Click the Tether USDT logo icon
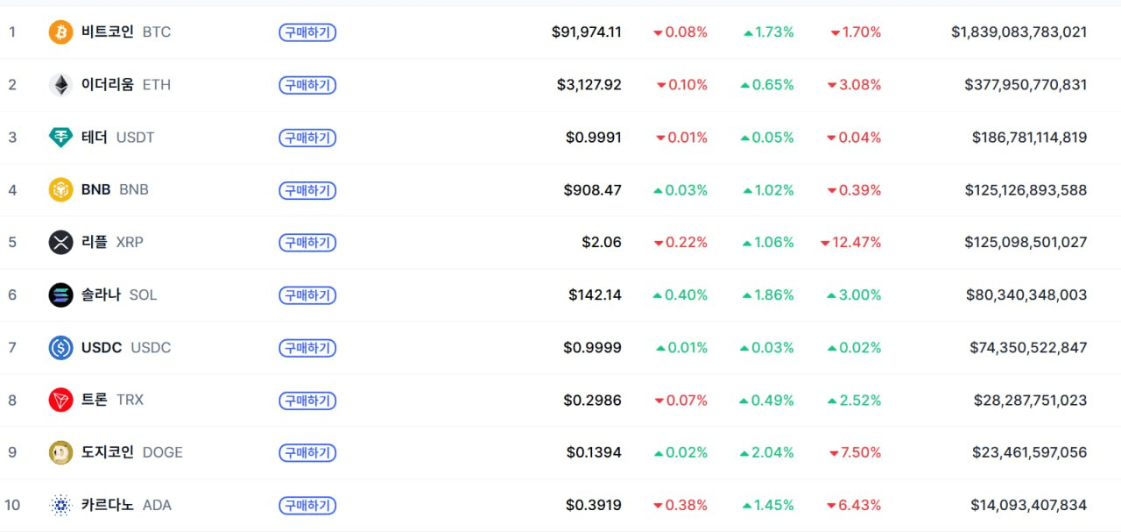The image size is (1121, 532). point(60,138)
